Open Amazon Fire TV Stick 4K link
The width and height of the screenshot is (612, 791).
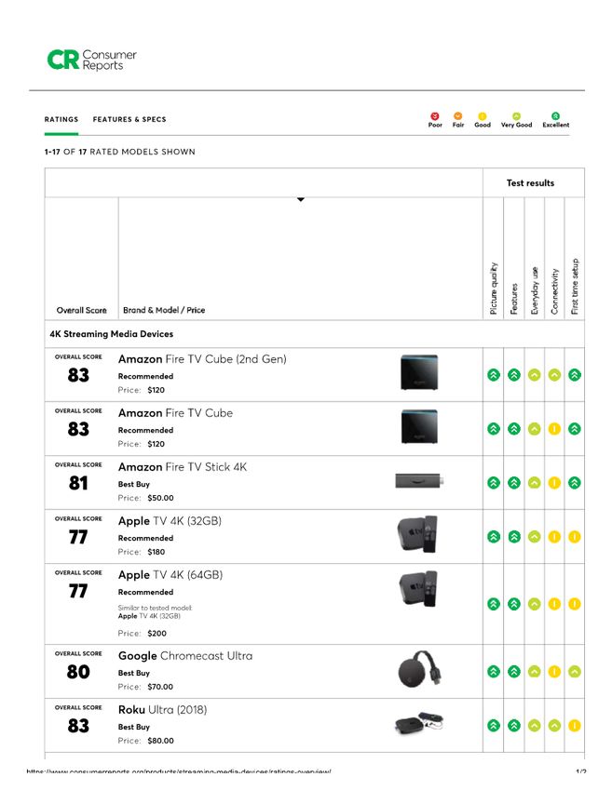(183, 467)
